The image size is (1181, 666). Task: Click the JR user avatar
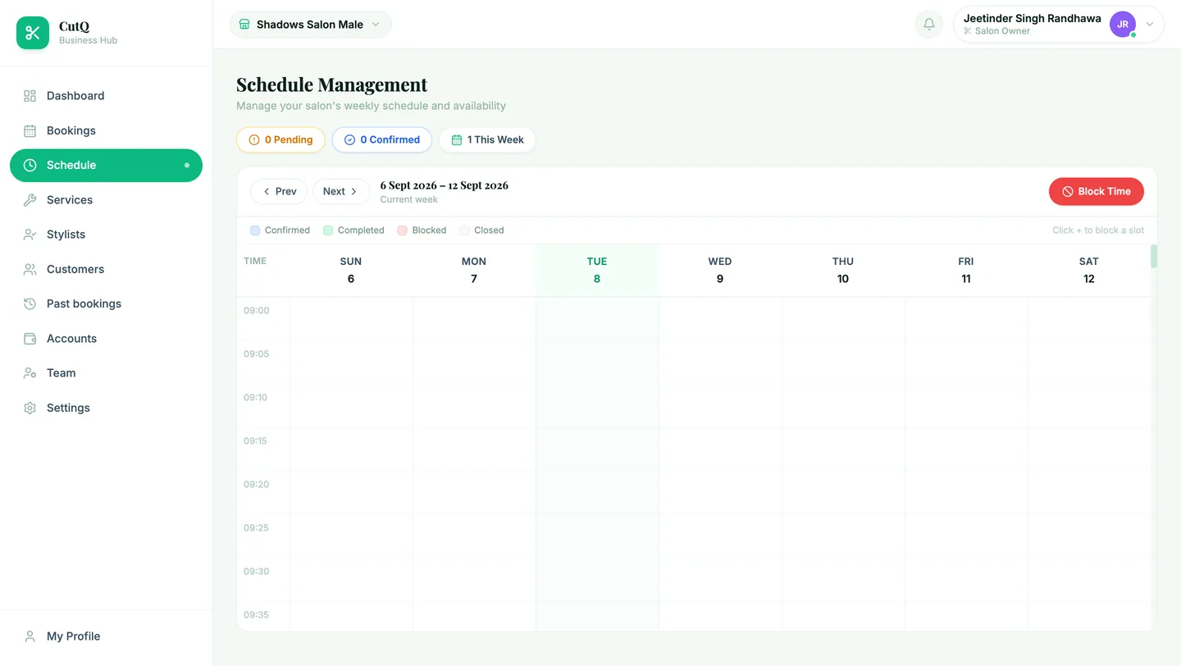1123,25
